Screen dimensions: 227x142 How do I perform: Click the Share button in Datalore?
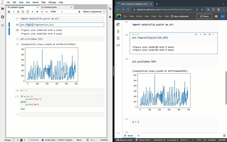[x=204, y=16]
